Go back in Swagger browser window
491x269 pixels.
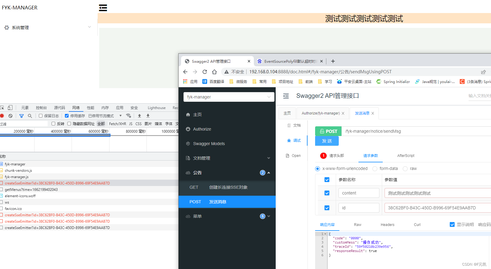coord(185,72)
